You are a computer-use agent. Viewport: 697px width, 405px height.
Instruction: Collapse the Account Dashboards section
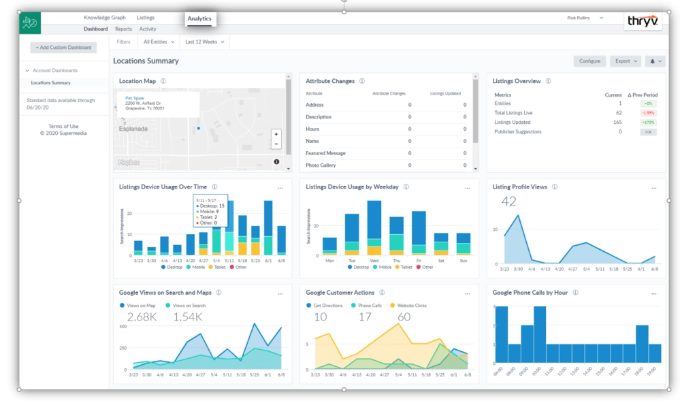(27, 71)
